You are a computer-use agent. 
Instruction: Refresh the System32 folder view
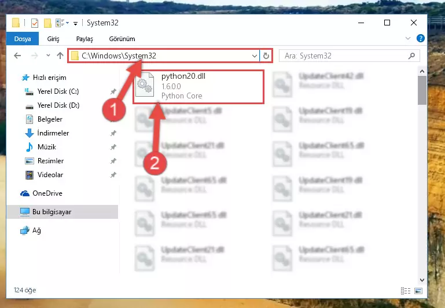(266, 56)
